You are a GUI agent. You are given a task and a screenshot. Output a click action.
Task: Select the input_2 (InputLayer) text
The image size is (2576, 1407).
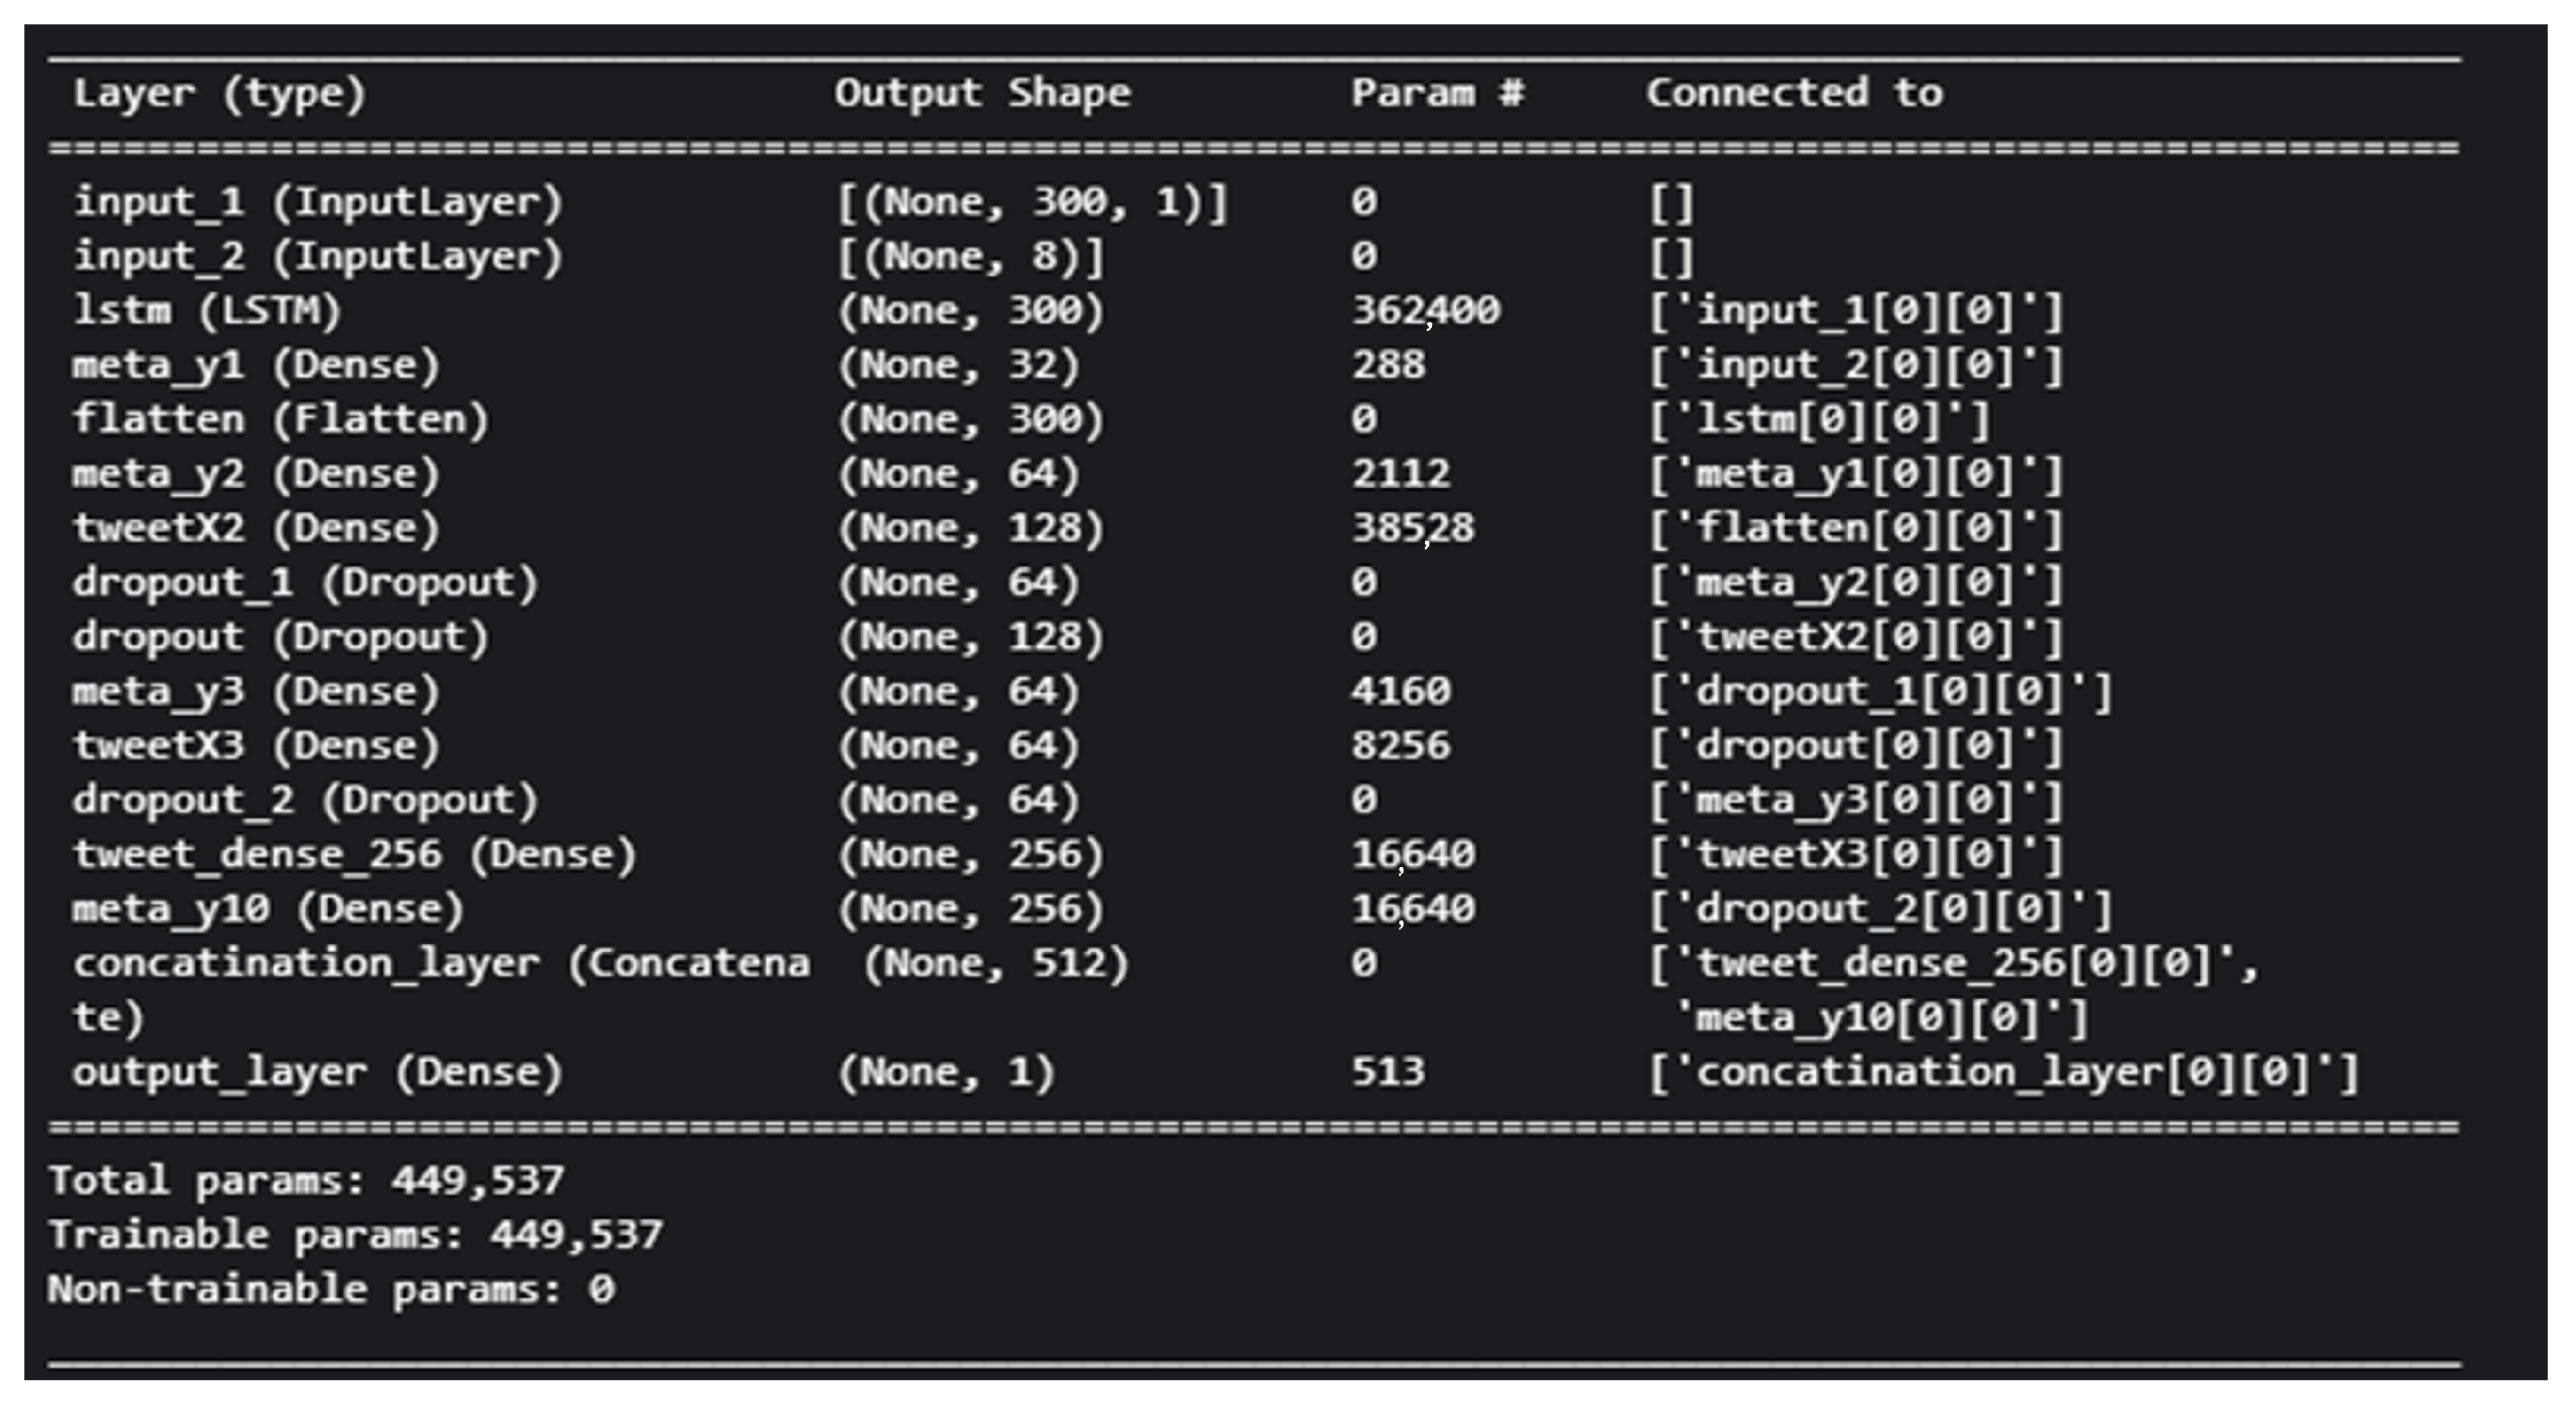(318, 257)
